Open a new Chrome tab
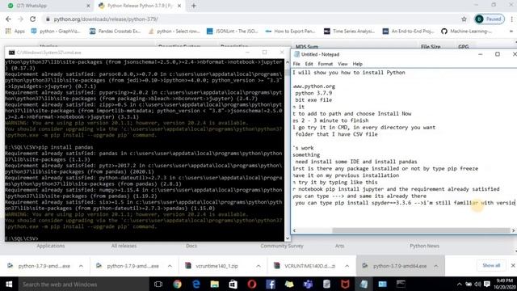This screenshot has width=517, height=291. point(194,6)
